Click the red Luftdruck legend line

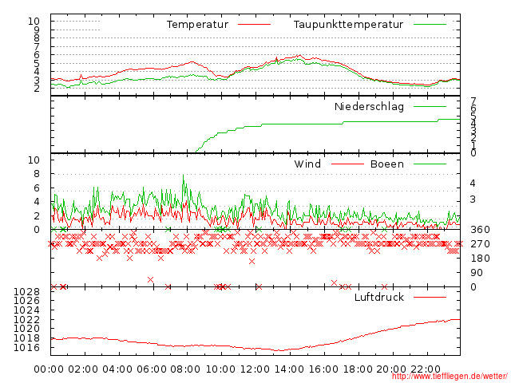(430, 297)
